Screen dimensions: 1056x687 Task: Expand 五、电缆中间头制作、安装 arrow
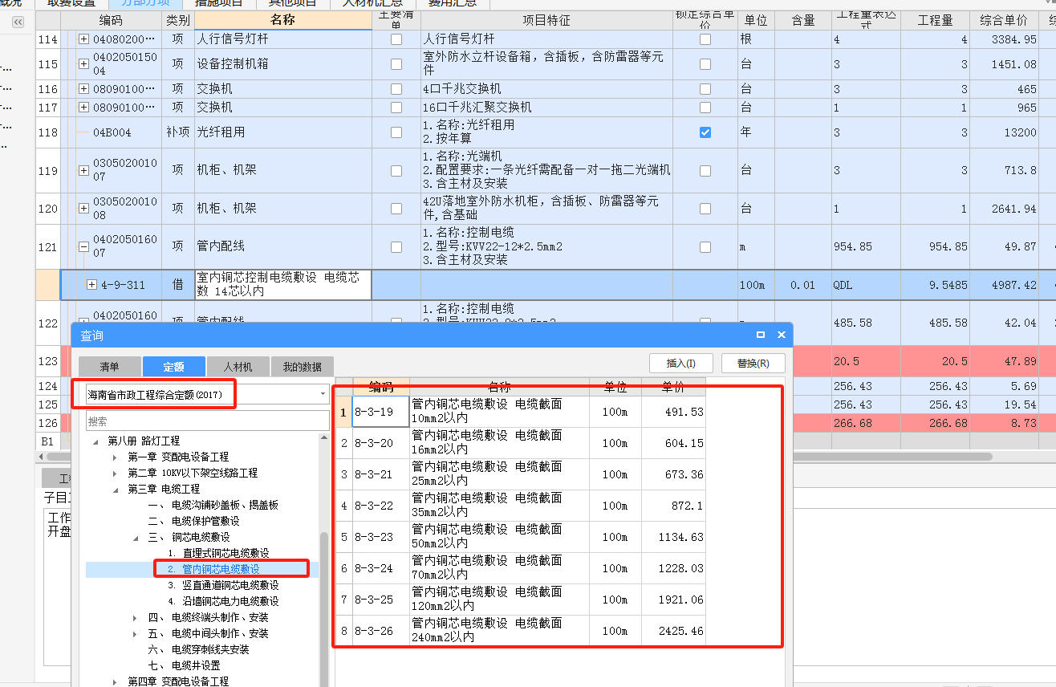(136, 634)
